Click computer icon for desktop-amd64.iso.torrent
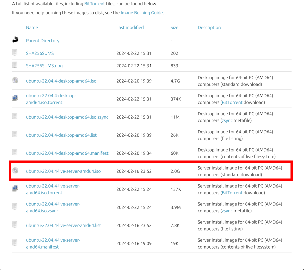Image resolution: width=304 pixels, height=270 pixels. (15, 98)
